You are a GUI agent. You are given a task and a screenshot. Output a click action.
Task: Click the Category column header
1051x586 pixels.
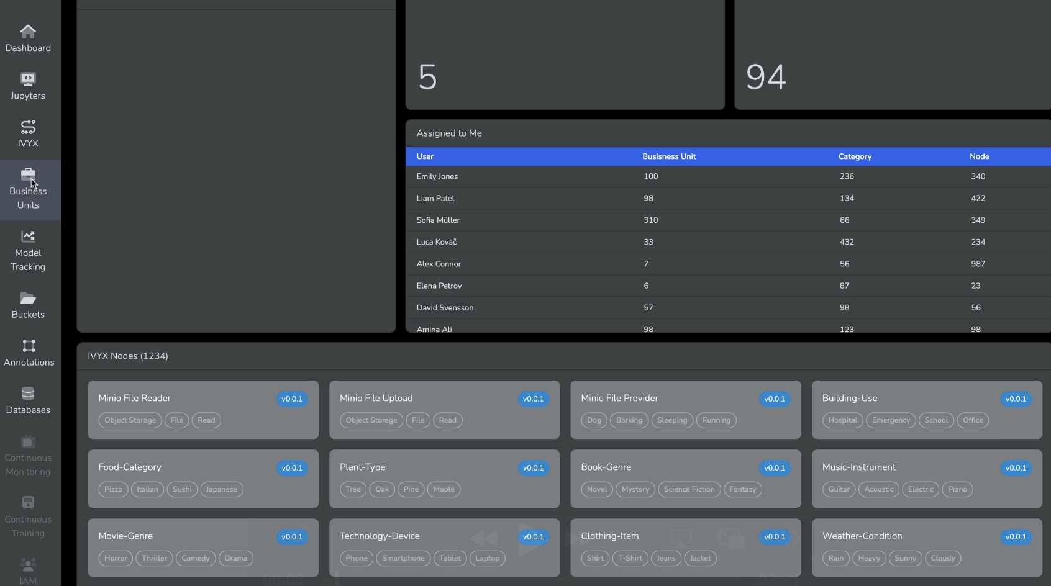point(855,156)
